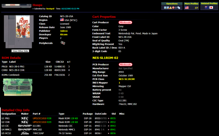Click the Toshiba maker logo for U5 HC32
This screenshot has width=219, height=136.
24,133
